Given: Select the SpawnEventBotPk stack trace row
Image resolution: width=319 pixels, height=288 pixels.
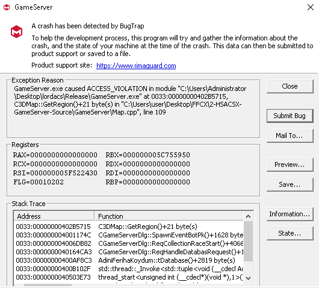Looking at the screenshot, I should [x=129, y=235].
